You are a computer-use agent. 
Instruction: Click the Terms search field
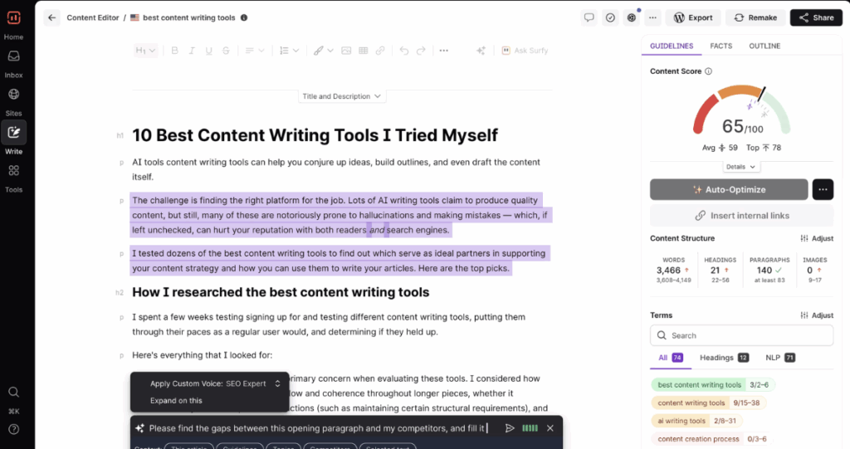(741, 335)
